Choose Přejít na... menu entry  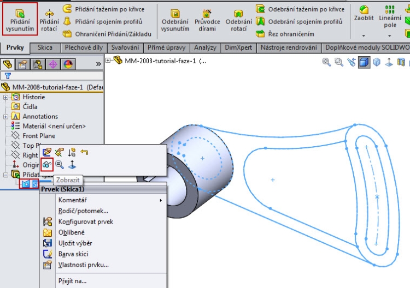103,281
